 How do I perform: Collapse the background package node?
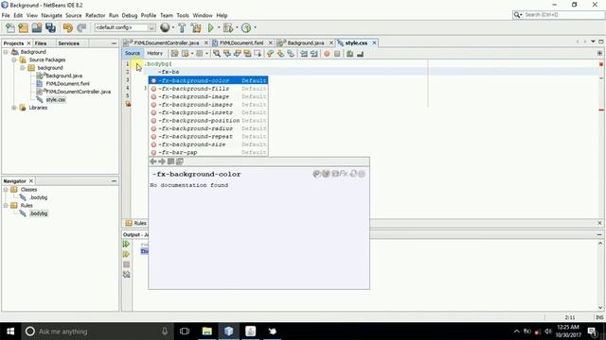(23, 68)
